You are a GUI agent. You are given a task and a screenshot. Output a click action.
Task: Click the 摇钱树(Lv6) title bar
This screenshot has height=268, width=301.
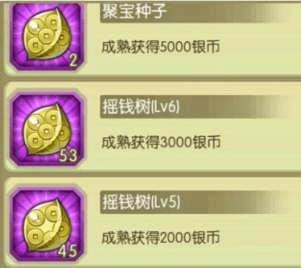click(196, 107)
